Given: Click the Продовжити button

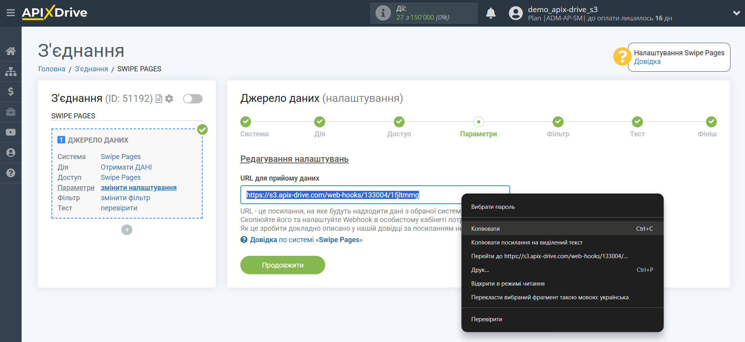Looking at the screenshot, I should click(283, 265).
